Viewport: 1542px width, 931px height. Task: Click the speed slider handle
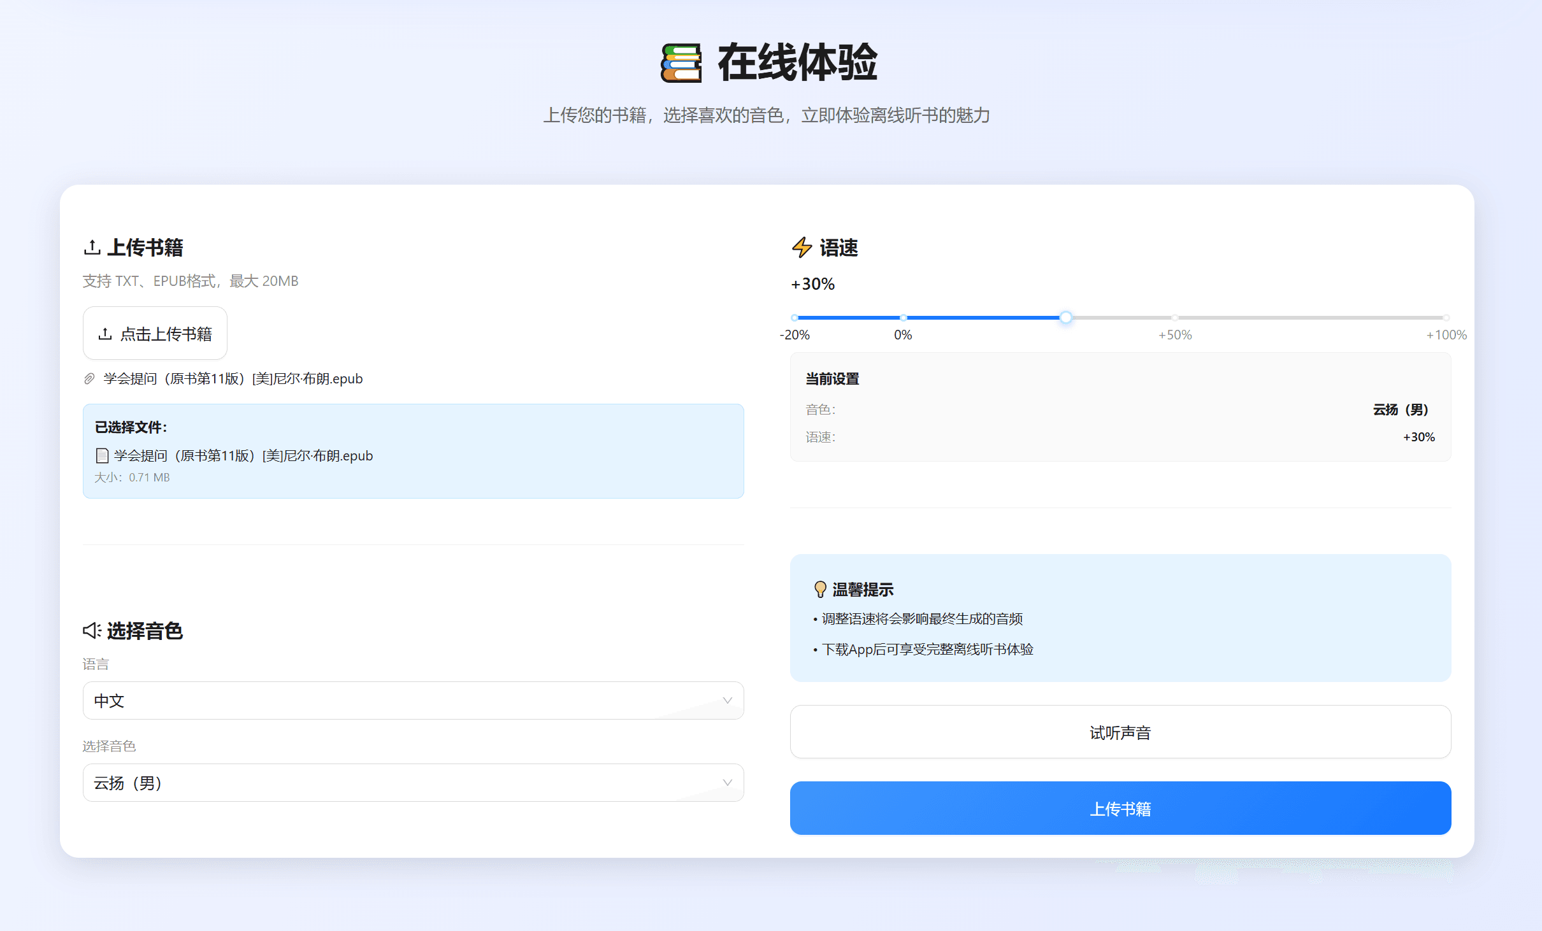pyautogui.click(x=1065, y=317)
